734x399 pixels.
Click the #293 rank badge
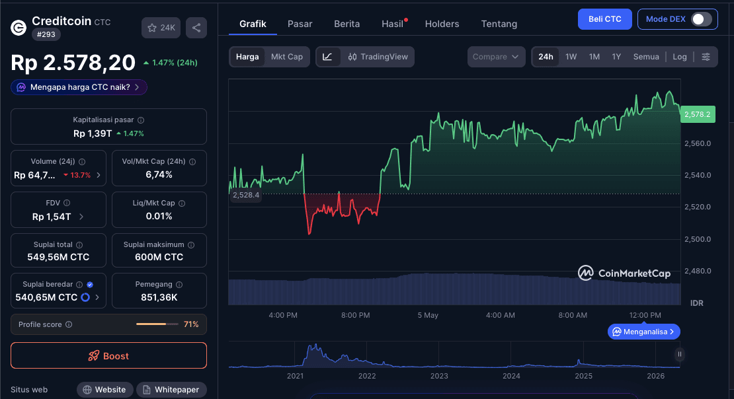(x=46, y=34)
